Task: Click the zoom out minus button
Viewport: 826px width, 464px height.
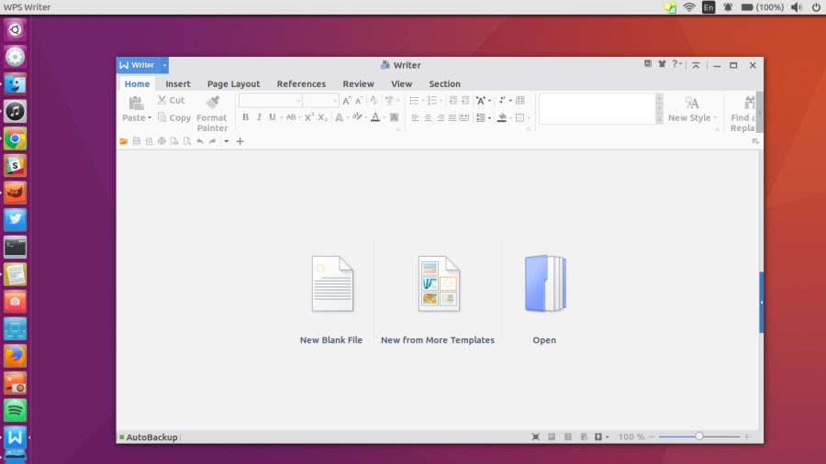Action: click(652, 436)
